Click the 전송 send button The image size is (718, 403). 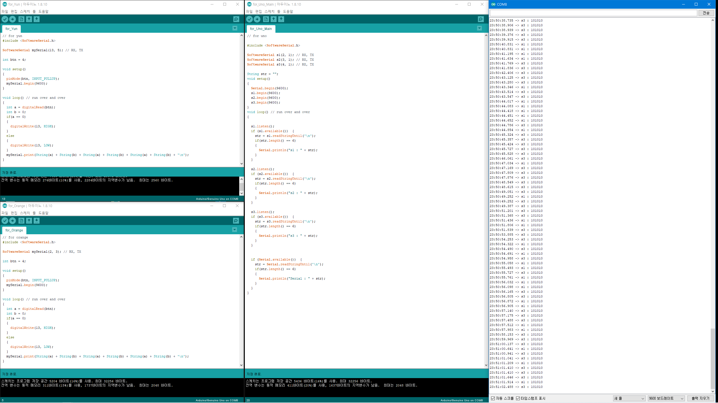(706, 13)
